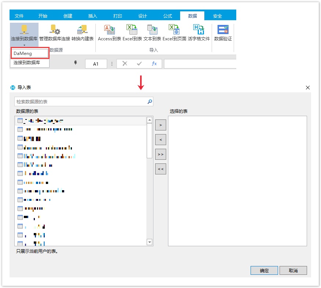The height and width of the screenshot is (288, 321).
Task: Click the table list scrollbar down arrow
Action: [149, 242]
